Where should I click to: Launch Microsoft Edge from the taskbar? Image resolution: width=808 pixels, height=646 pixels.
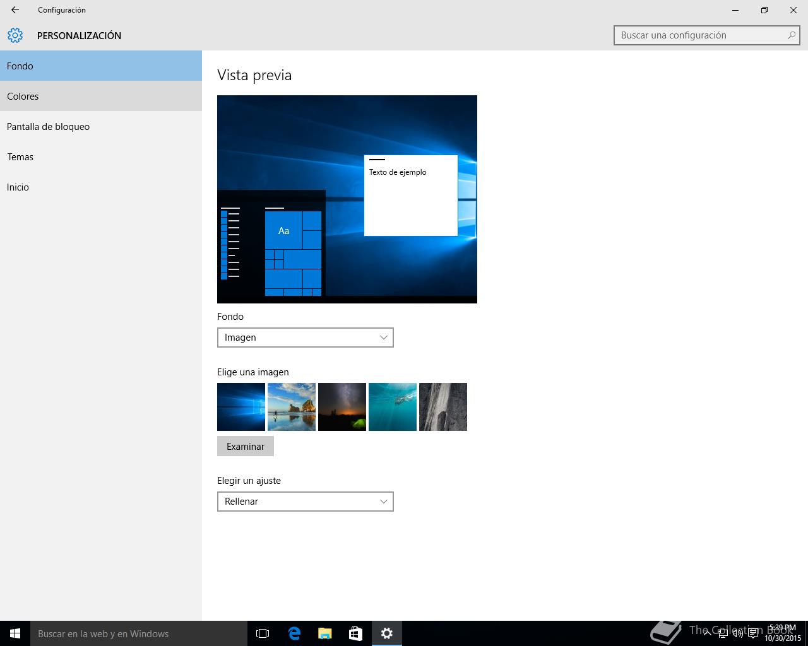(294, 633)
